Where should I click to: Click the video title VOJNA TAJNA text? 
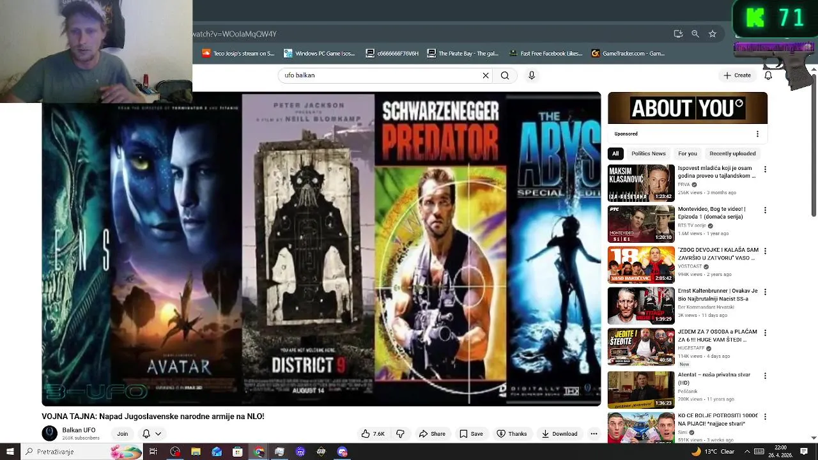(153, 417)
